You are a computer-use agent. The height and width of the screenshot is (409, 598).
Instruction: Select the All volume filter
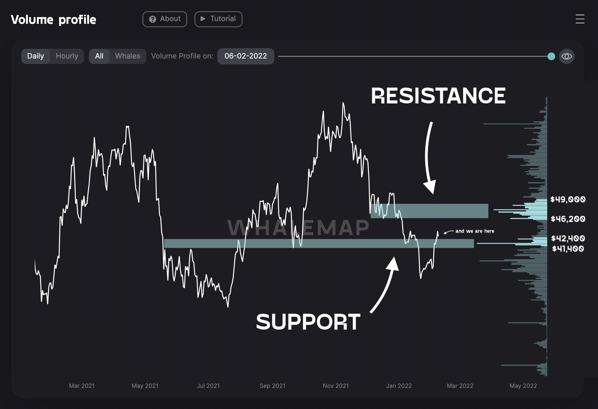(99, 56)
